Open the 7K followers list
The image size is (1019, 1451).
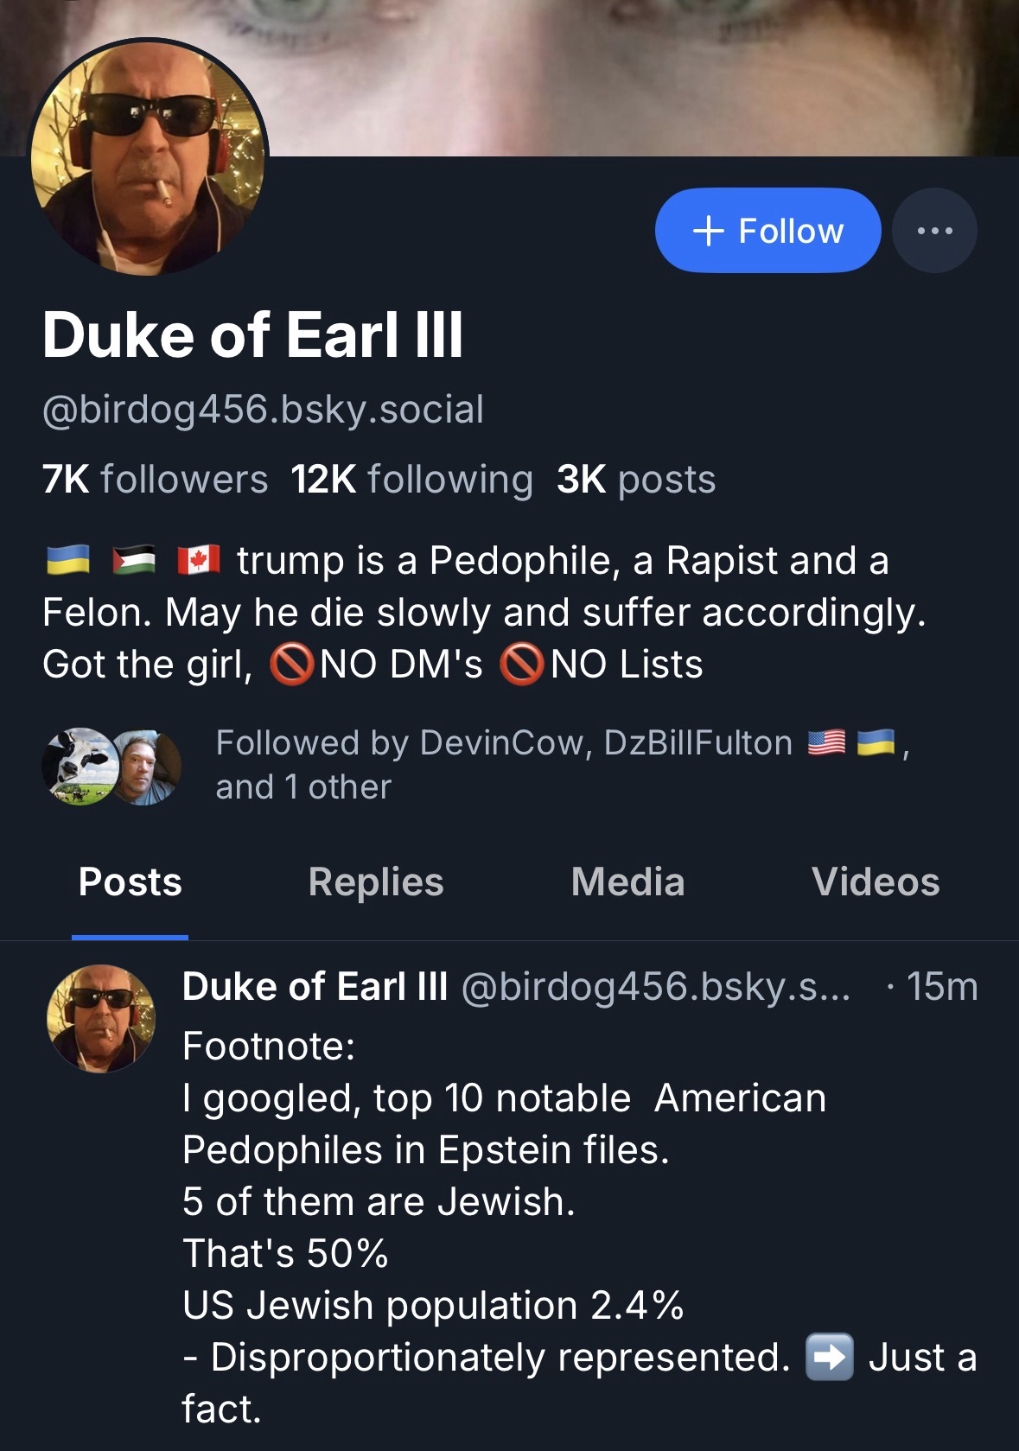[x=156, y=480]
